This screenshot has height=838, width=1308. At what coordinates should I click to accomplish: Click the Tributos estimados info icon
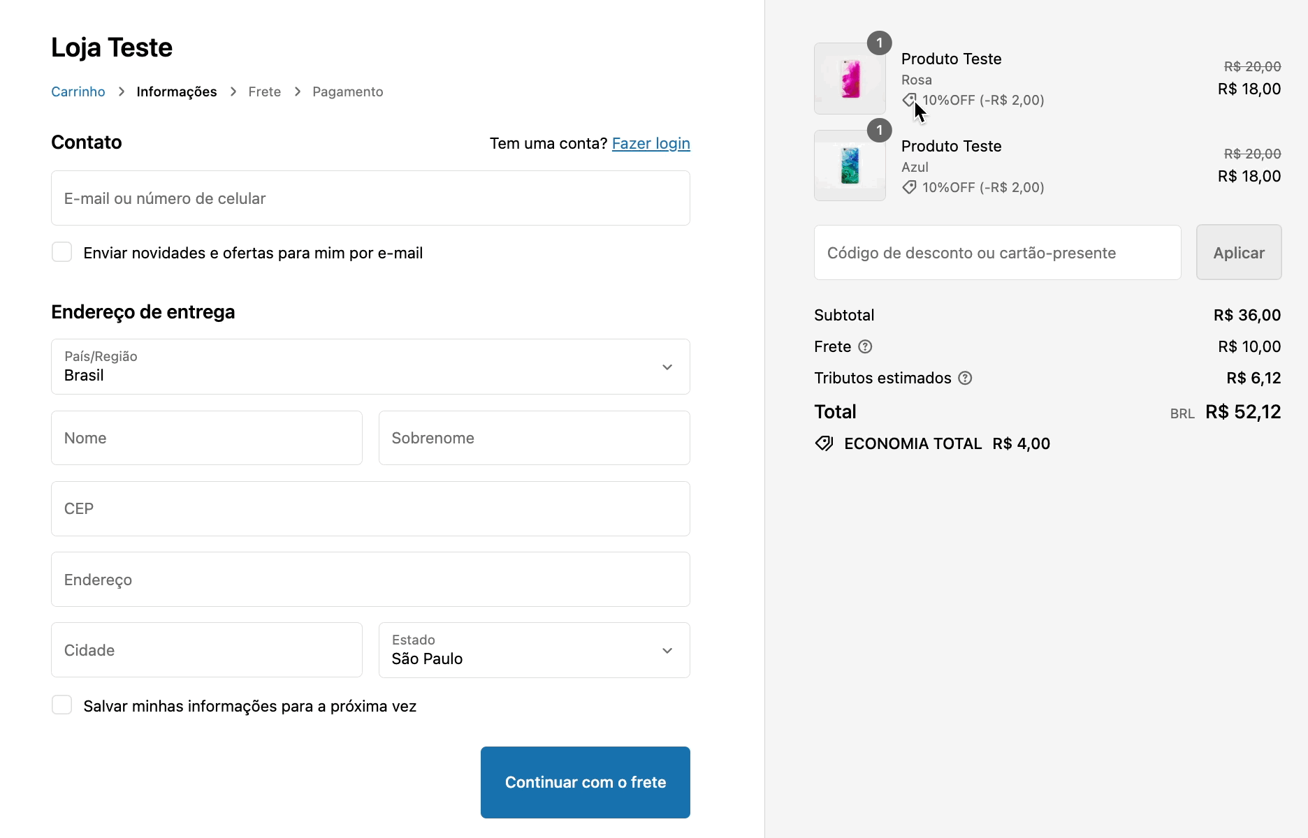pyautogui.click(x=965, y=378)
